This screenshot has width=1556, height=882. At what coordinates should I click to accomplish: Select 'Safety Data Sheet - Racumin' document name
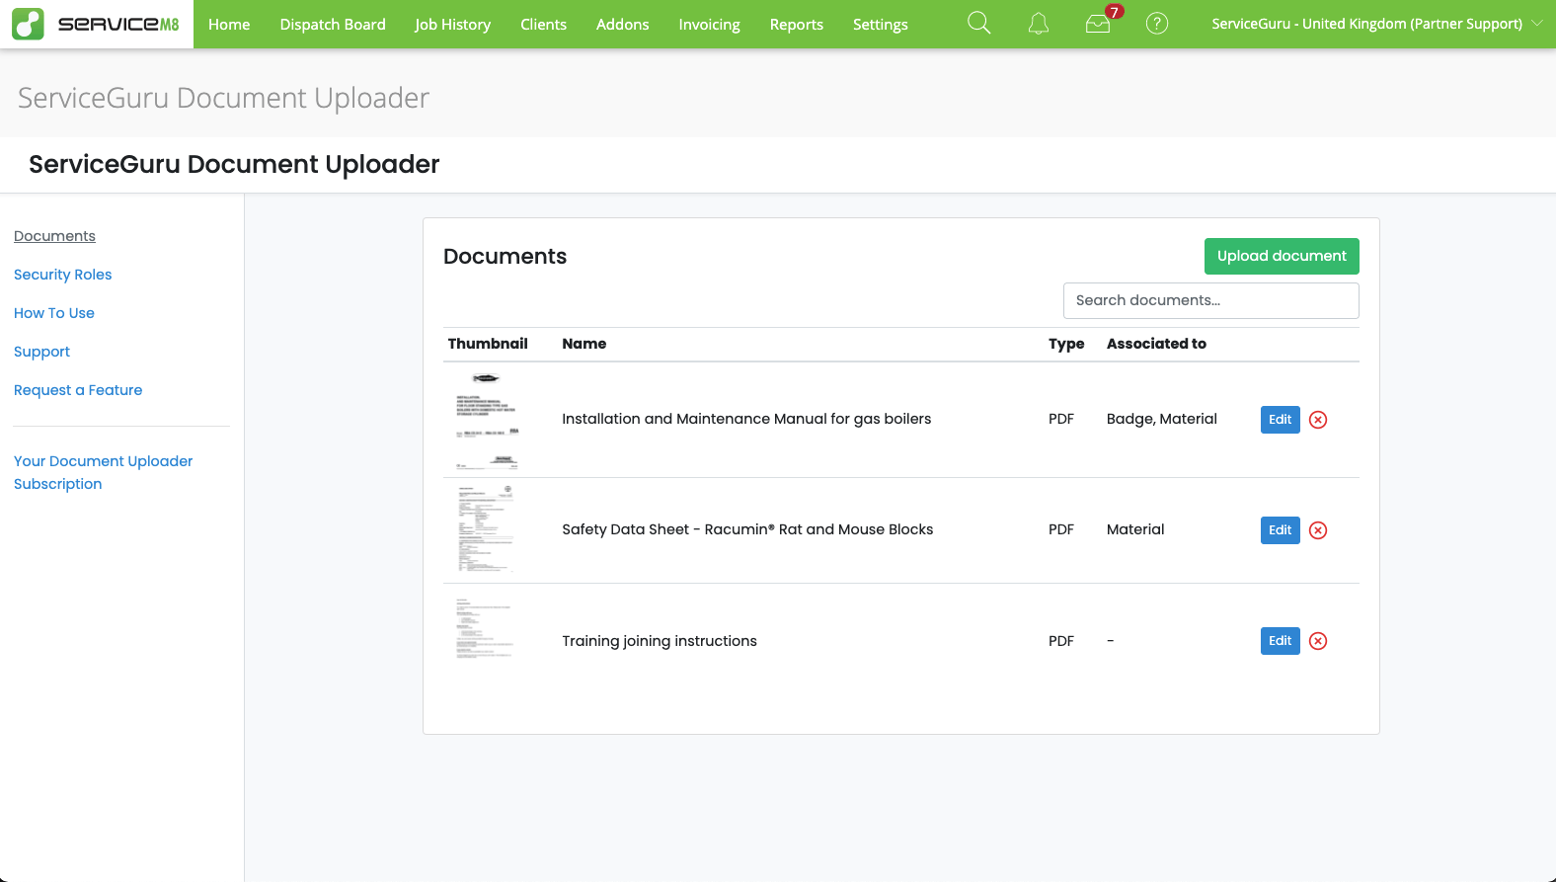coord(747,529)
